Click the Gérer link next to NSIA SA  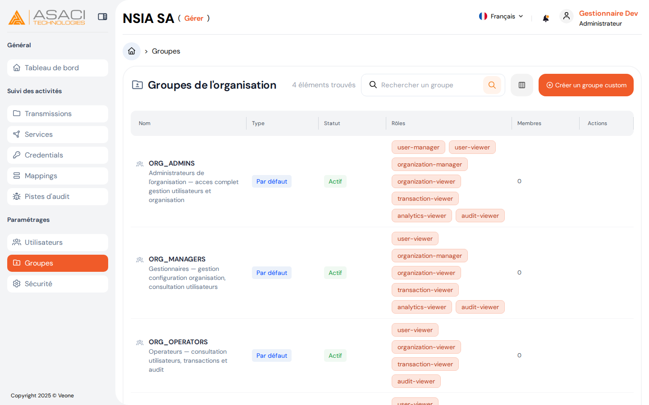click(194, 18)
